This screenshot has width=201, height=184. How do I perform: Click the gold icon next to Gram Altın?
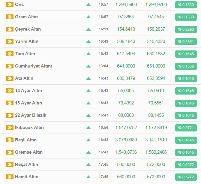pos(10,17)
